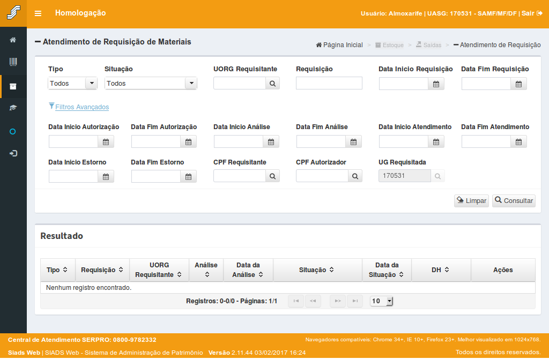Click the Consultar button
Screen dimensions: 549x359
tap(514, 201)
